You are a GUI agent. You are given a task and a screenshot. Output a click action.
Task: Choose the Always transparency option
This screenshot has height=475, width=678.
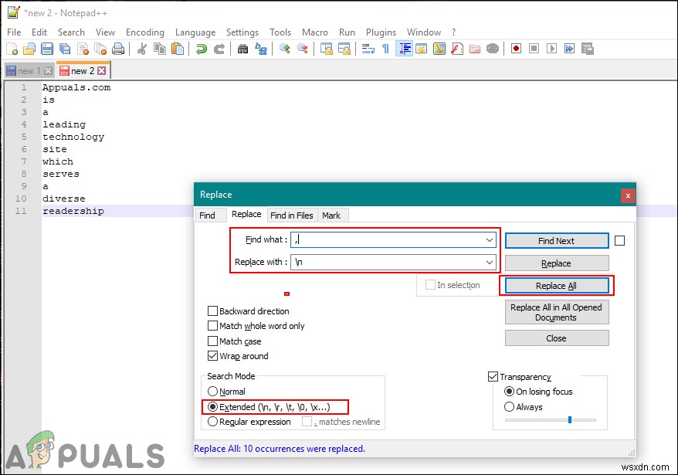click(x=508, y=407)
